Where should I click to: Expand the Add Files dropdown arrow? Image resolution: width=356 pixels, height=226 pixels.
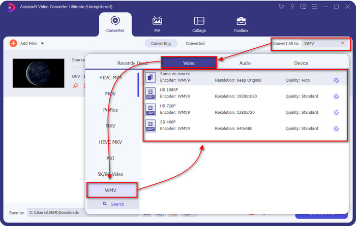(x=42, y=44)
